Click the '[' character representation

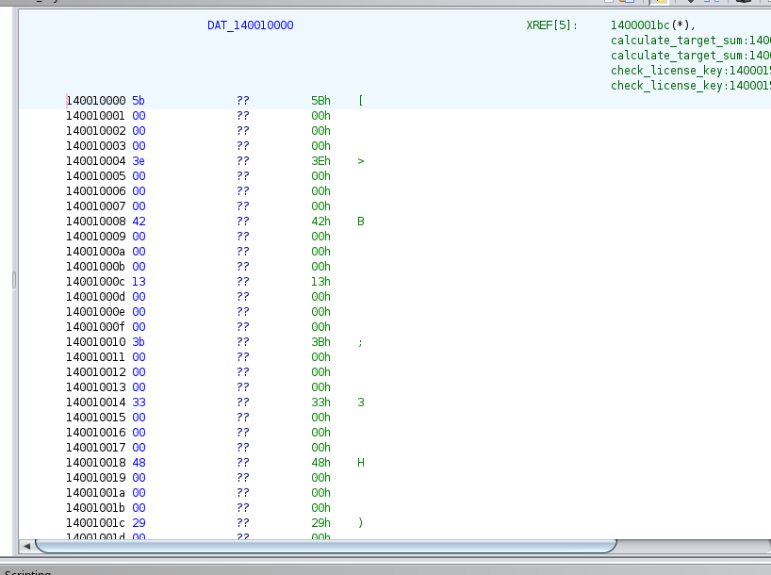(360, 101)
